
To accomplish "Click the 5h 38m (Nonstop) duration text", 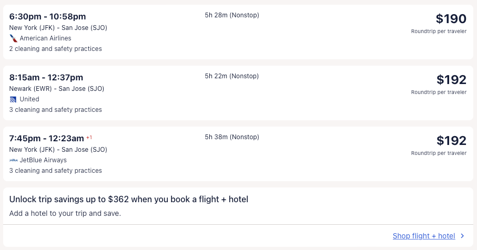I will point(232,137).
